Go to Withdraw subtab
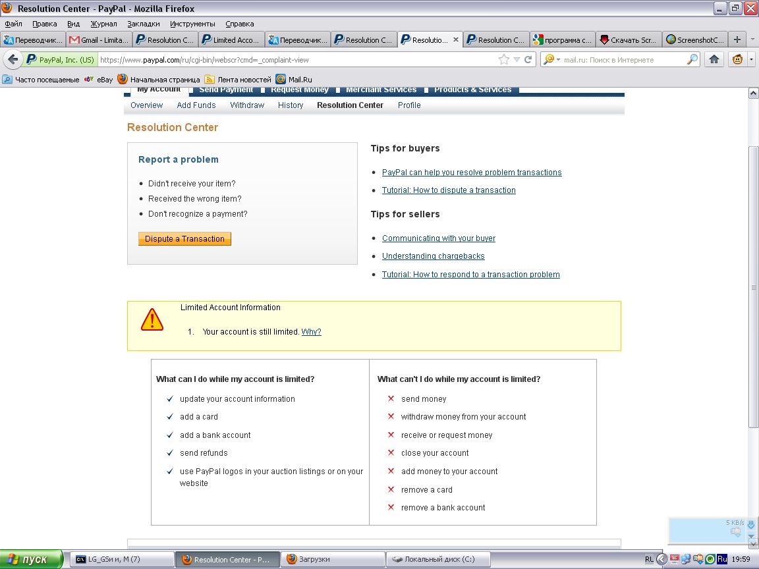 coord(247,105)
